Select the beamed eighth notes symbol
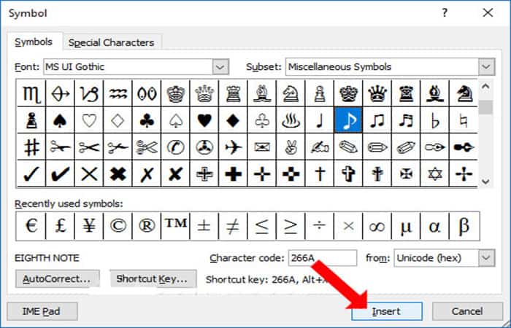The height and width of the screenshot is (328, 511). pyautogui.click(x=377, y=120)
